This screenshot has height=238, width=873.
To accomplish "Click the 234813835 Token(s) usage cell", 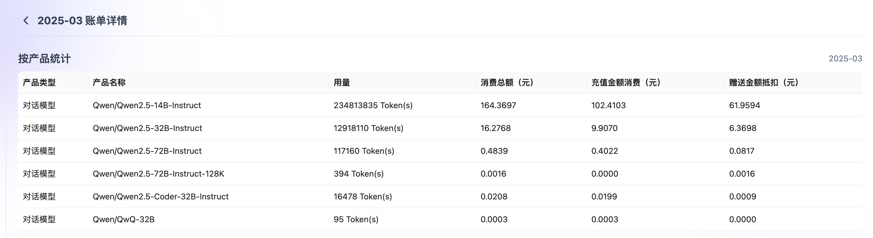I will [x=373, y=106].
